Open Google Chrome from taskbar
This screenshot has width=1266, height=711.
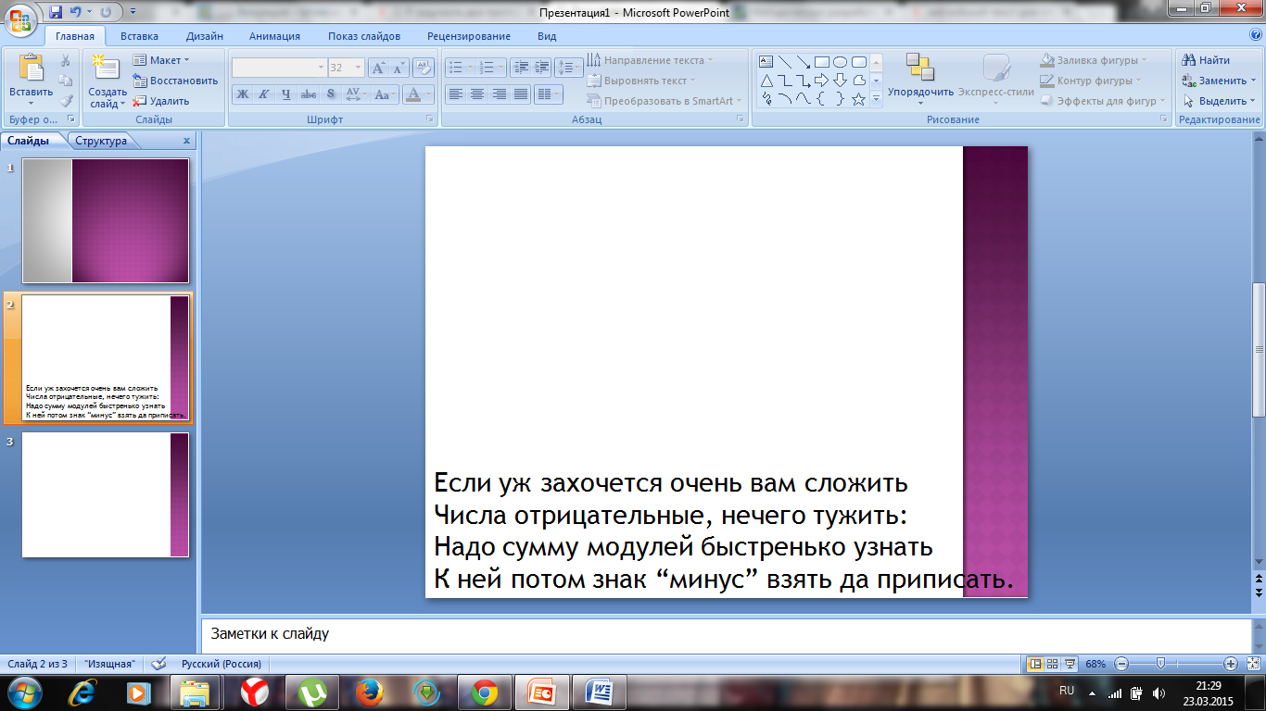pos(484,692)
